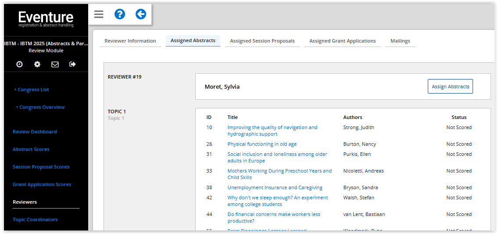Open Physical functioning in old age abstract
This screenshot has height=234, width=498.
(x=262, y=144)
